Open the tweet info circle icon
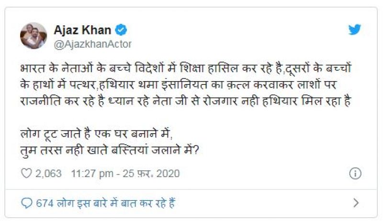 355,174
